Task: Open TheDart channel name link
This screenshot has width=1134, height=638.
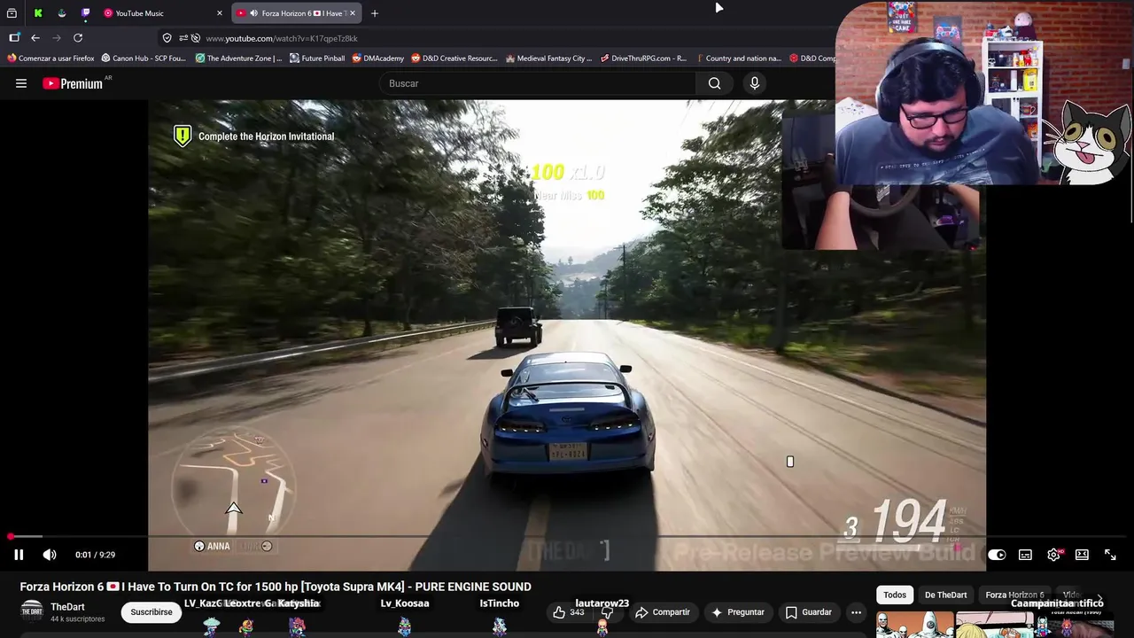Action: (x=67, y=607)
